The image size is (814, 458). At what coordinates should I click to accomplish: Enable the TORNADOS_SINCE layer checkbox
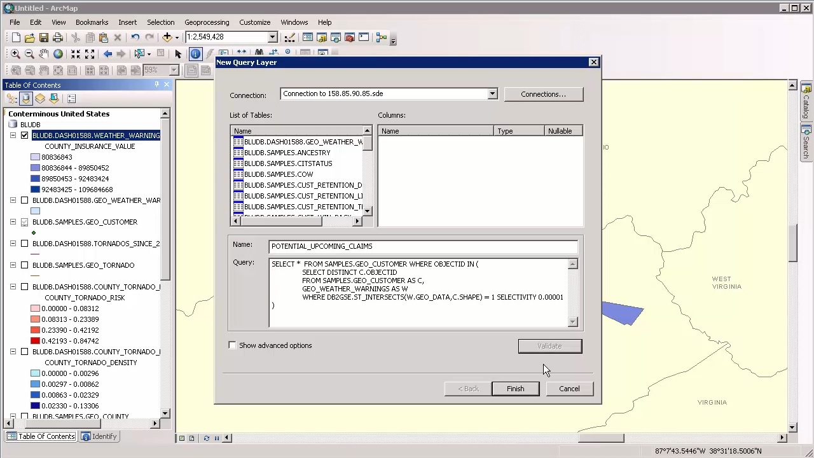click(24, 244)
